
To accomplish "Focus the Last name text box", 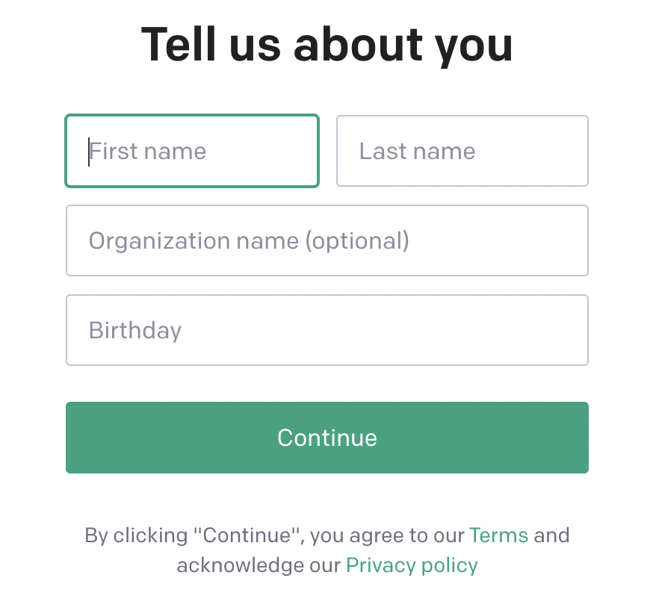I will [462, 151].
